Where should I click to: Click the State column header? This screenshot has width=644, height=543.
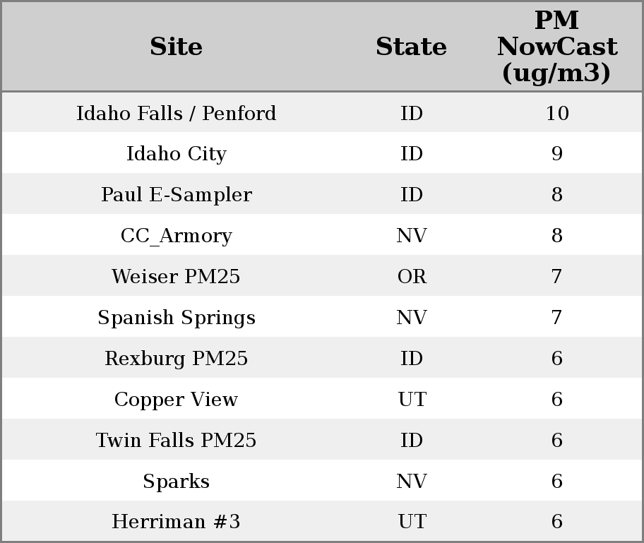[411, 47]
